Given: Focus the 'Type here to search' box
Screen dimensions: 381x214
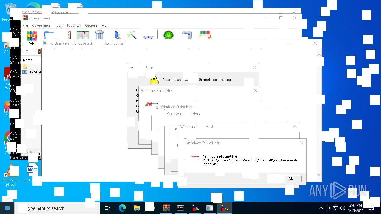Looking at the screenshot, I should coord(57,208).
